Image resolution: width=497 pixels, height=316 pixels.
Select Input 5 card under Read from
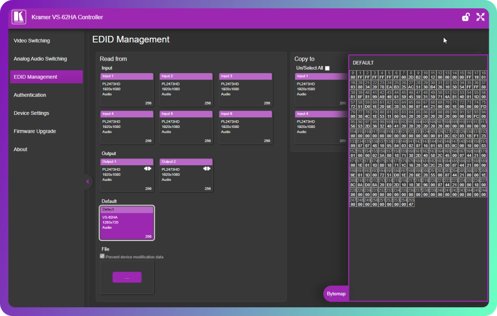pos(186,127)
